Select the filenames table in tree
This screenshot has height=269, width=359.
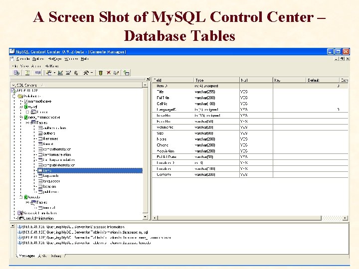tap(50, 138)
